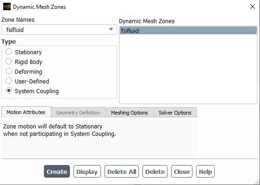Select System Coupling radio button
Screen dimensions: 260x185
[9, 91]
